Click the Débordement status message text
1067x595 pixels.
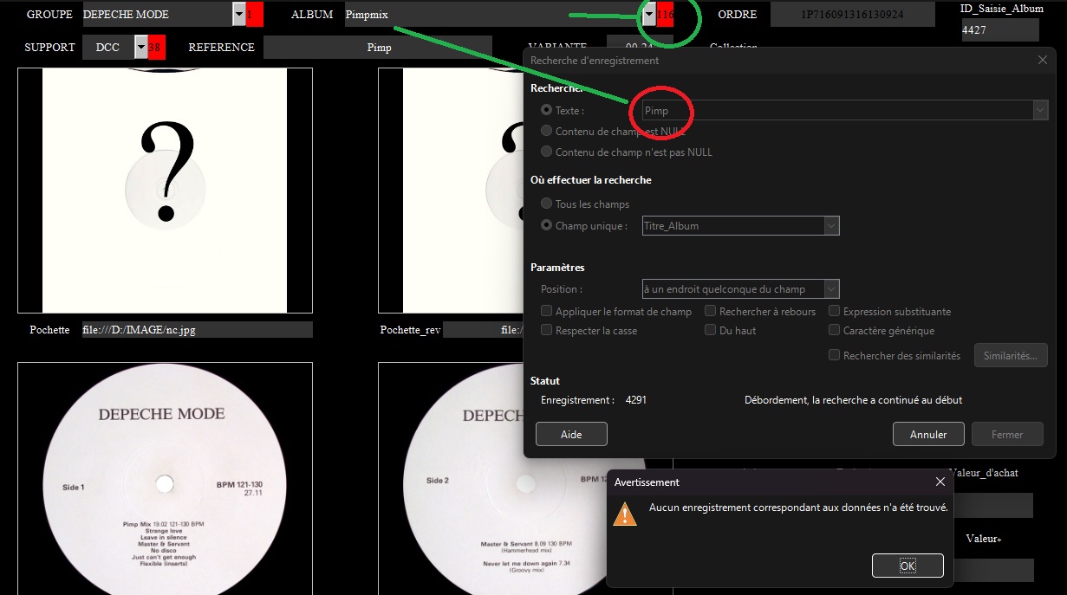coord(853,400)
